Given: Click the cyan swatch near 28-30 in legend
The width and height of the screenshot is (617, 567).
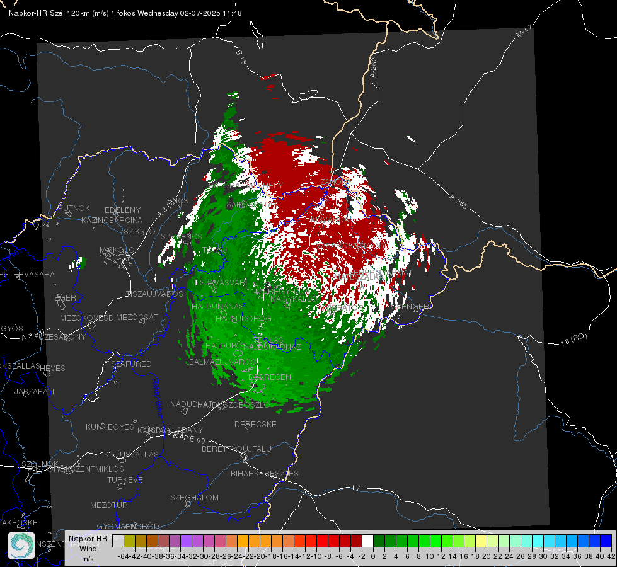Looking at the screenshot, I should [x=538, y=541].
